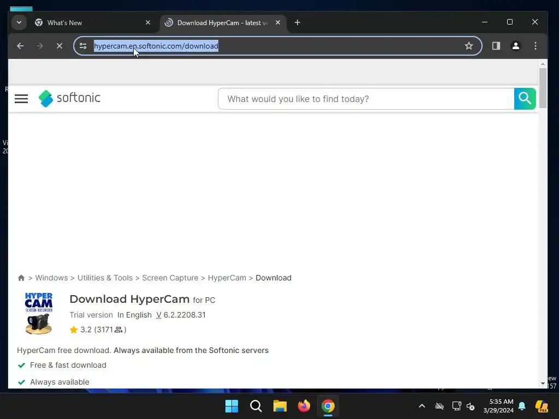The height and width of the screenshot is (419, 559).
Task: Open a new browser tab
Action: (298, 22)
